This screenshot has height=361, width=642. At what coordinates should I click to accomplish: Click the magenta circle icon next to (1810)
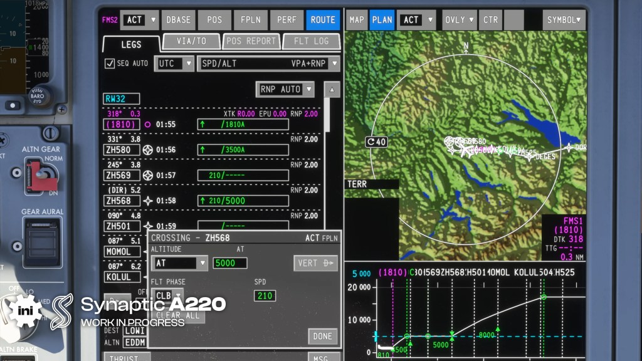(148, 124)
